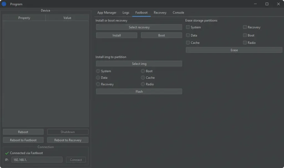Select the Recovery partition radio button
Screen dimensions: 284x168
pos(98,84)
